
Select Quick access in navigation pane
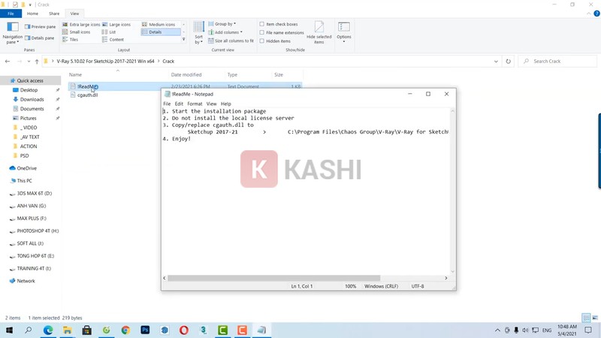(x=30, y=80)
